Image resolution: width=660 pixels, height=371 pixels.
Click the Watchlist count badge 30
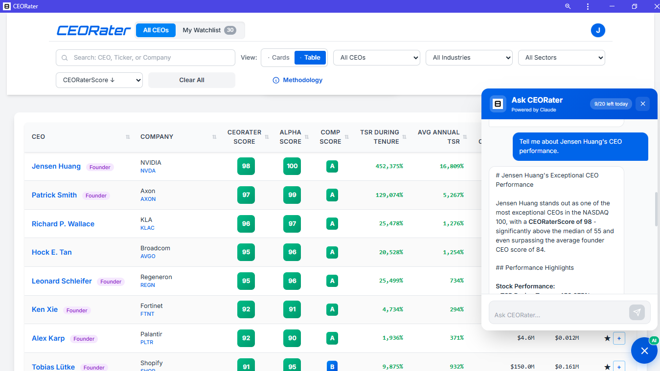point(230,30)
